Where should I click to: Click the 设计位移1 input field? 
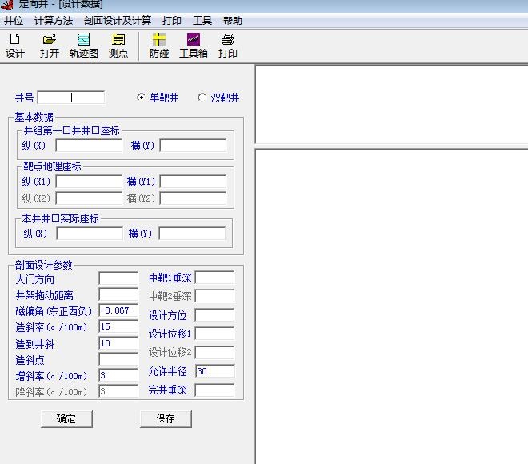tap(215, 334)
